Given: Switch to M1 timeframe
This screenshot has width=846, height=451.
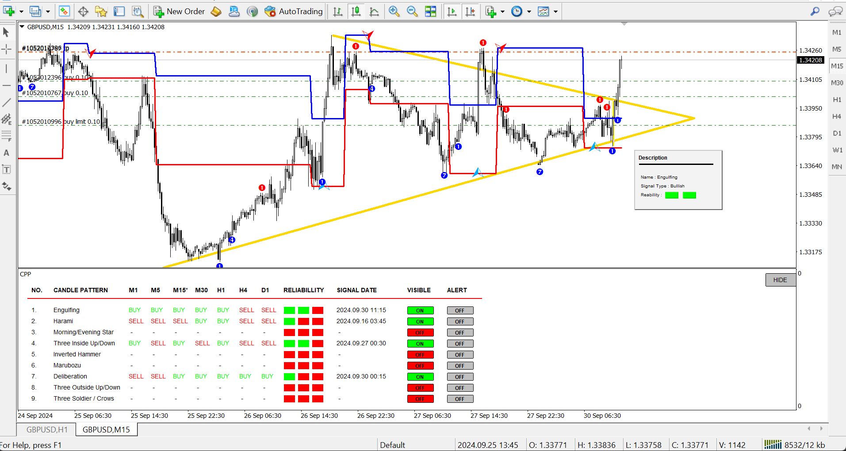Looking at the screenshot, I should pos(837,32).
